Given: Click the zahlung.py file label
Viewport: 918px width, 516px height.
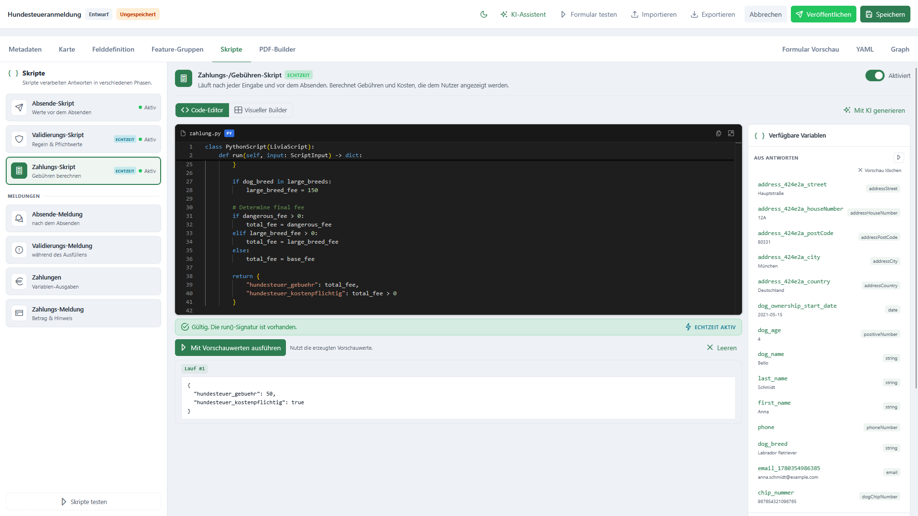Looking at the screenshot, I should tap(205, 133).
